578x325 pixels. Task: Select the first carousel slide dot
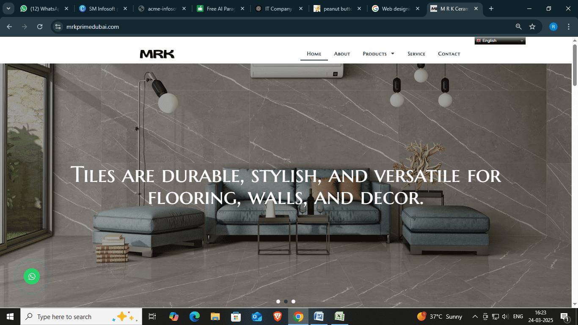pyautogui.click(x=278, y=301)
